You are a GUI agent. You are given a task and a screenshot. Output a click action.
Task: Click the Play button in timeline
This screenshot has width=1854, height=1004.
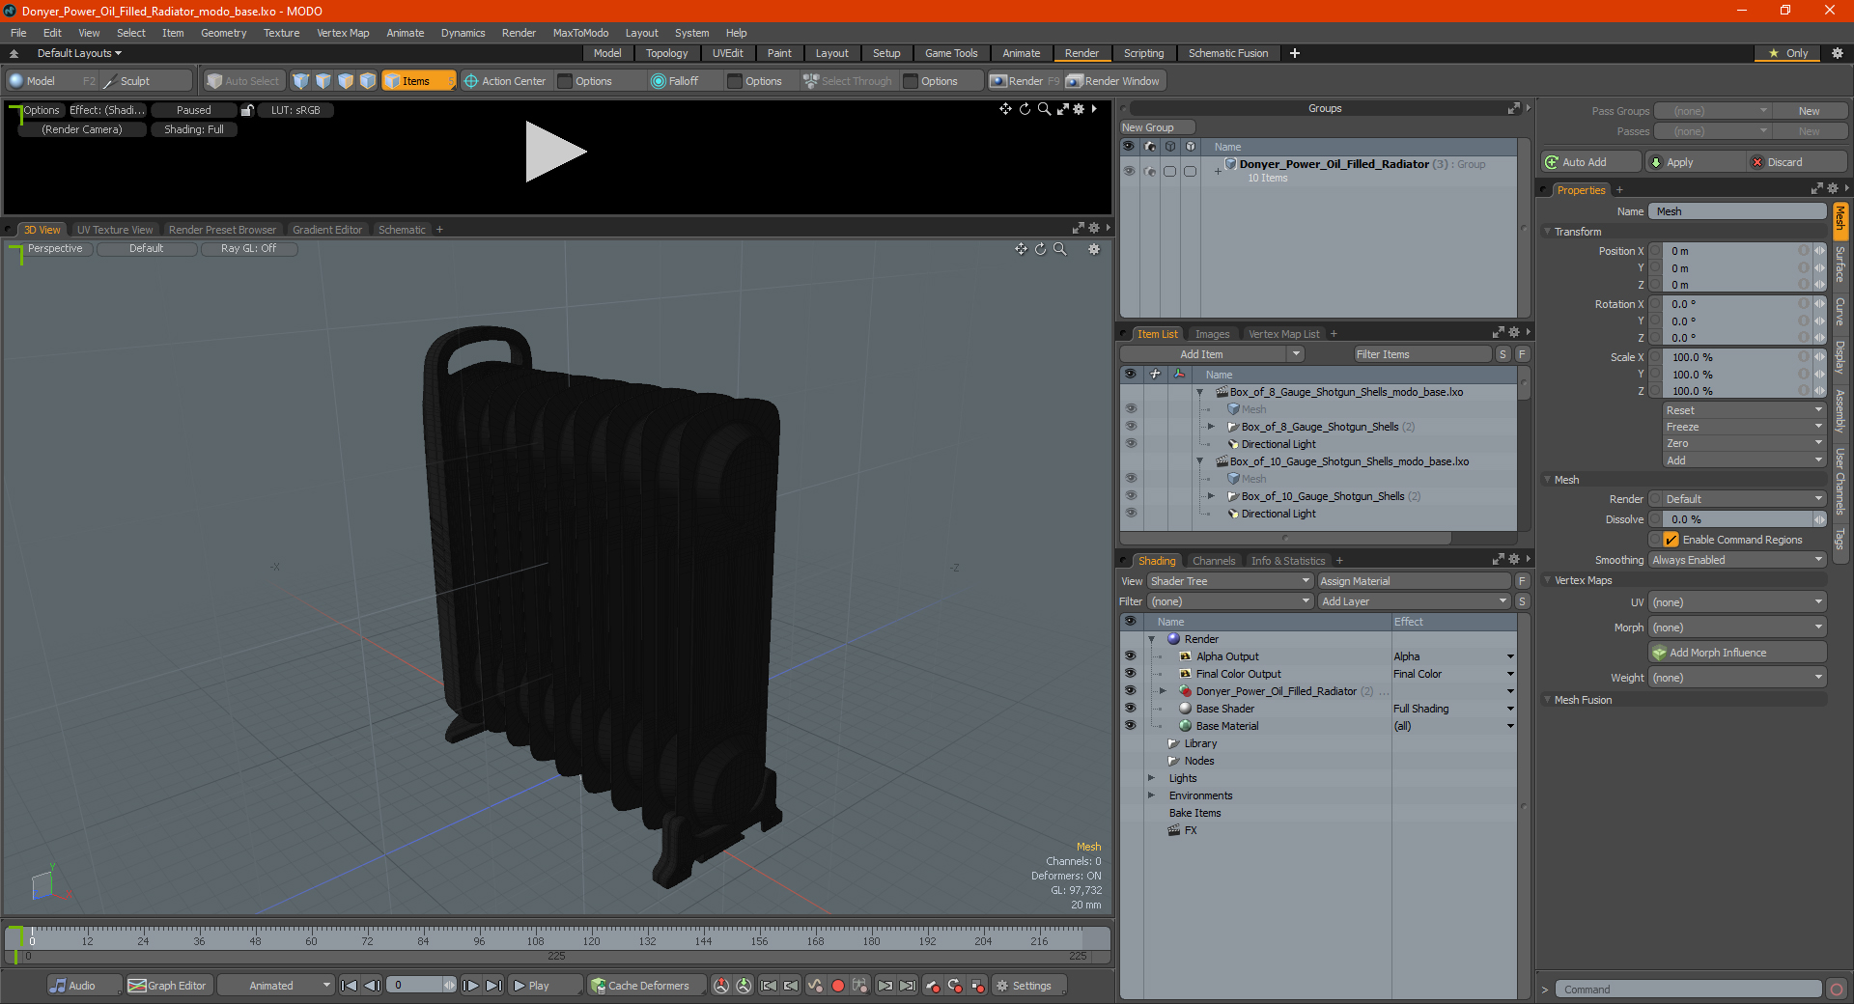pyautogui.click(x=544, y=986)
